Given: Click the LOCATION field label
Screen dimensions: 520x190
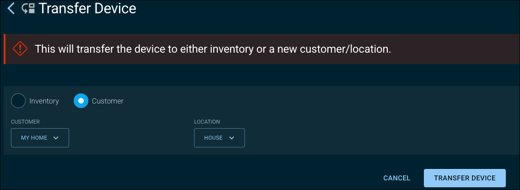Looking at the screenshot, I should click(x=207, y=122).
